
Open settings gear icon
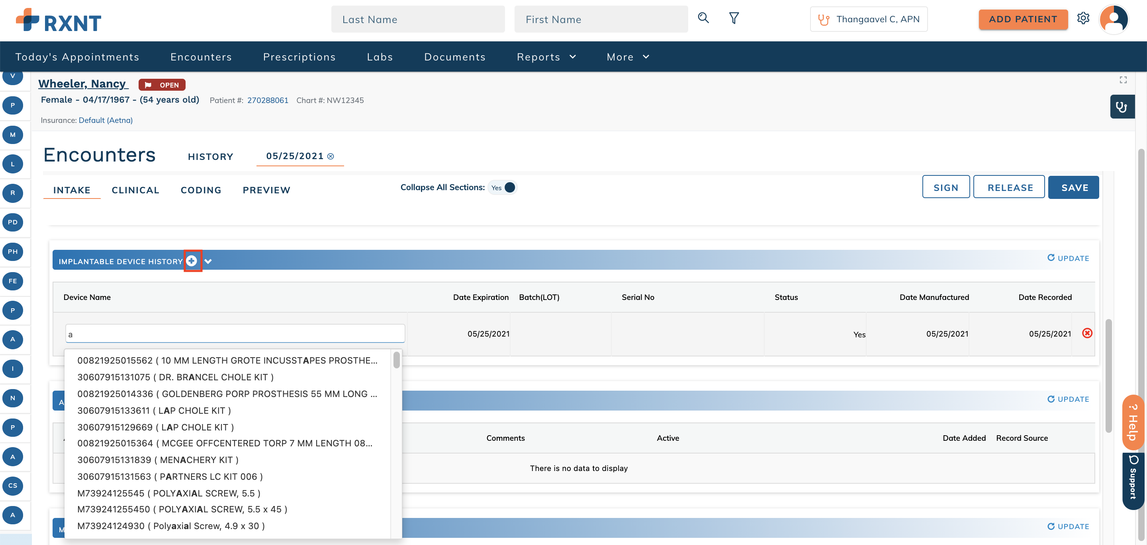[1083, 18]
